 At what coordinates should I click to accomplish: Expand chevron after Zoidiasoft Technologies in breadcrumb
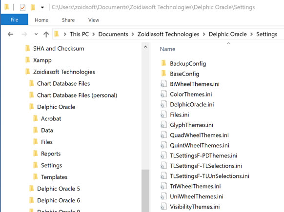(204, 34)
